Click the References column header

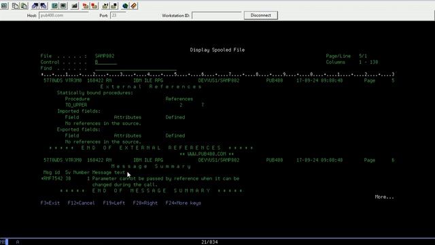[179, 99]
